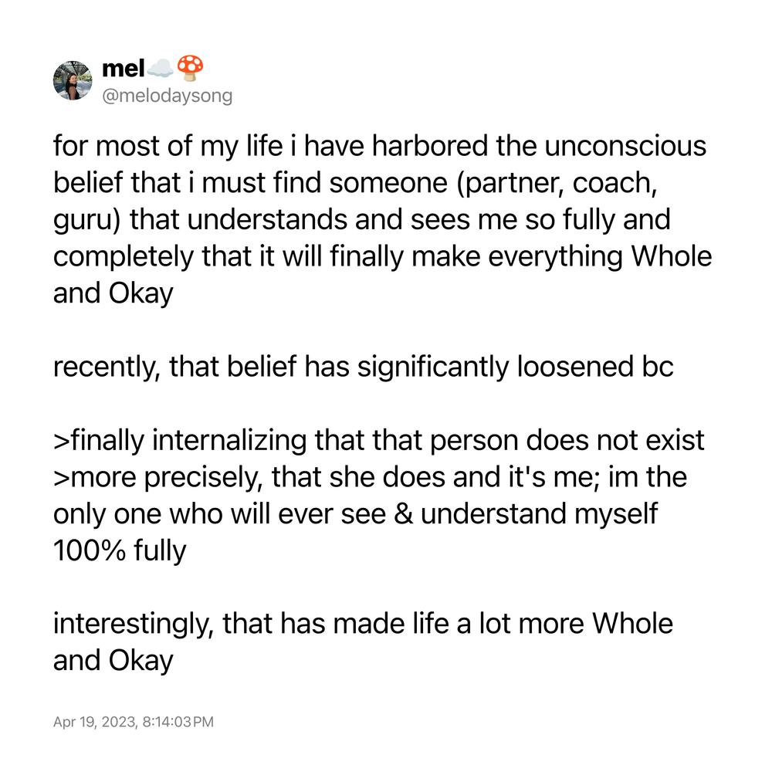Click the line "recently, that belief has significantly loosened bc"

pos(364,367)
